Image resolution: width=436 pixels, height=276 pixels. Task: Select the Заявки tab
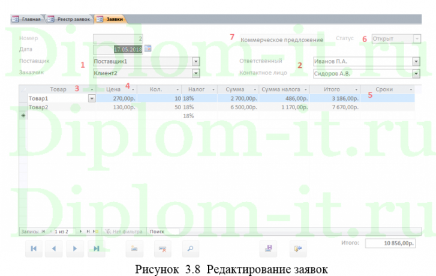click(111, 19)
